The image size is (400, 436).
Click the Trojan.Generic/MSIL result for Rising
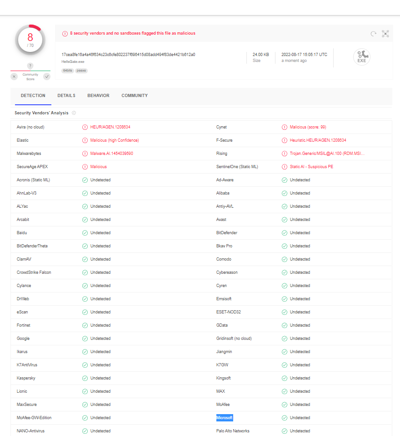[x=327, y=154]
